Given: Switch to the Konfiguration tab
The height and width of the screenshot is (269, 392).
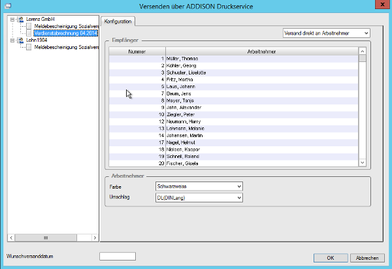Looking at the screenshot, I should 118,22.
